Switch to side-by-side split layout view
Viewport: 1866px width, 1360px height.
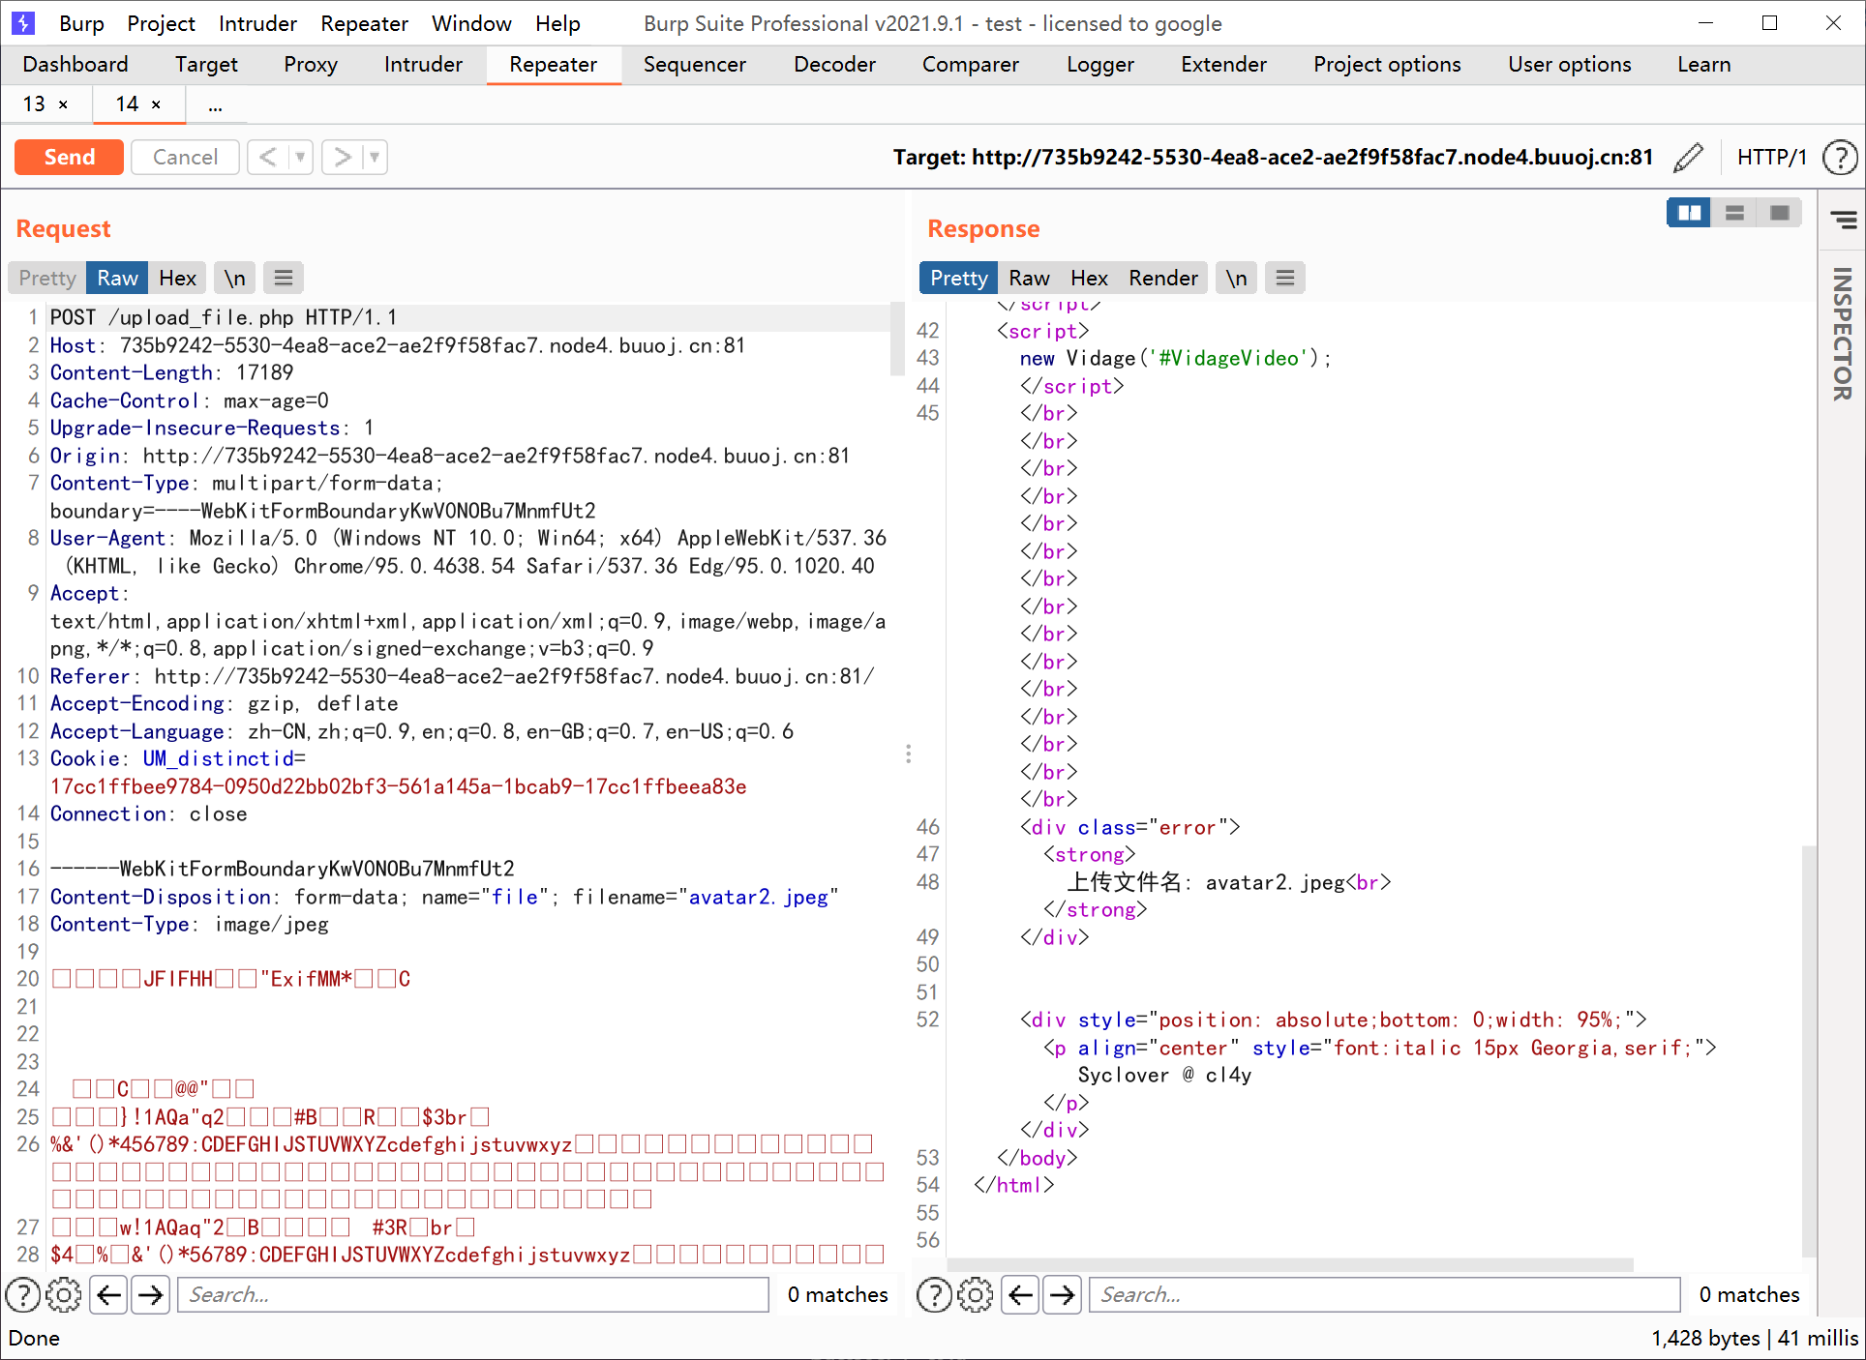click(x=1689, y=213)
